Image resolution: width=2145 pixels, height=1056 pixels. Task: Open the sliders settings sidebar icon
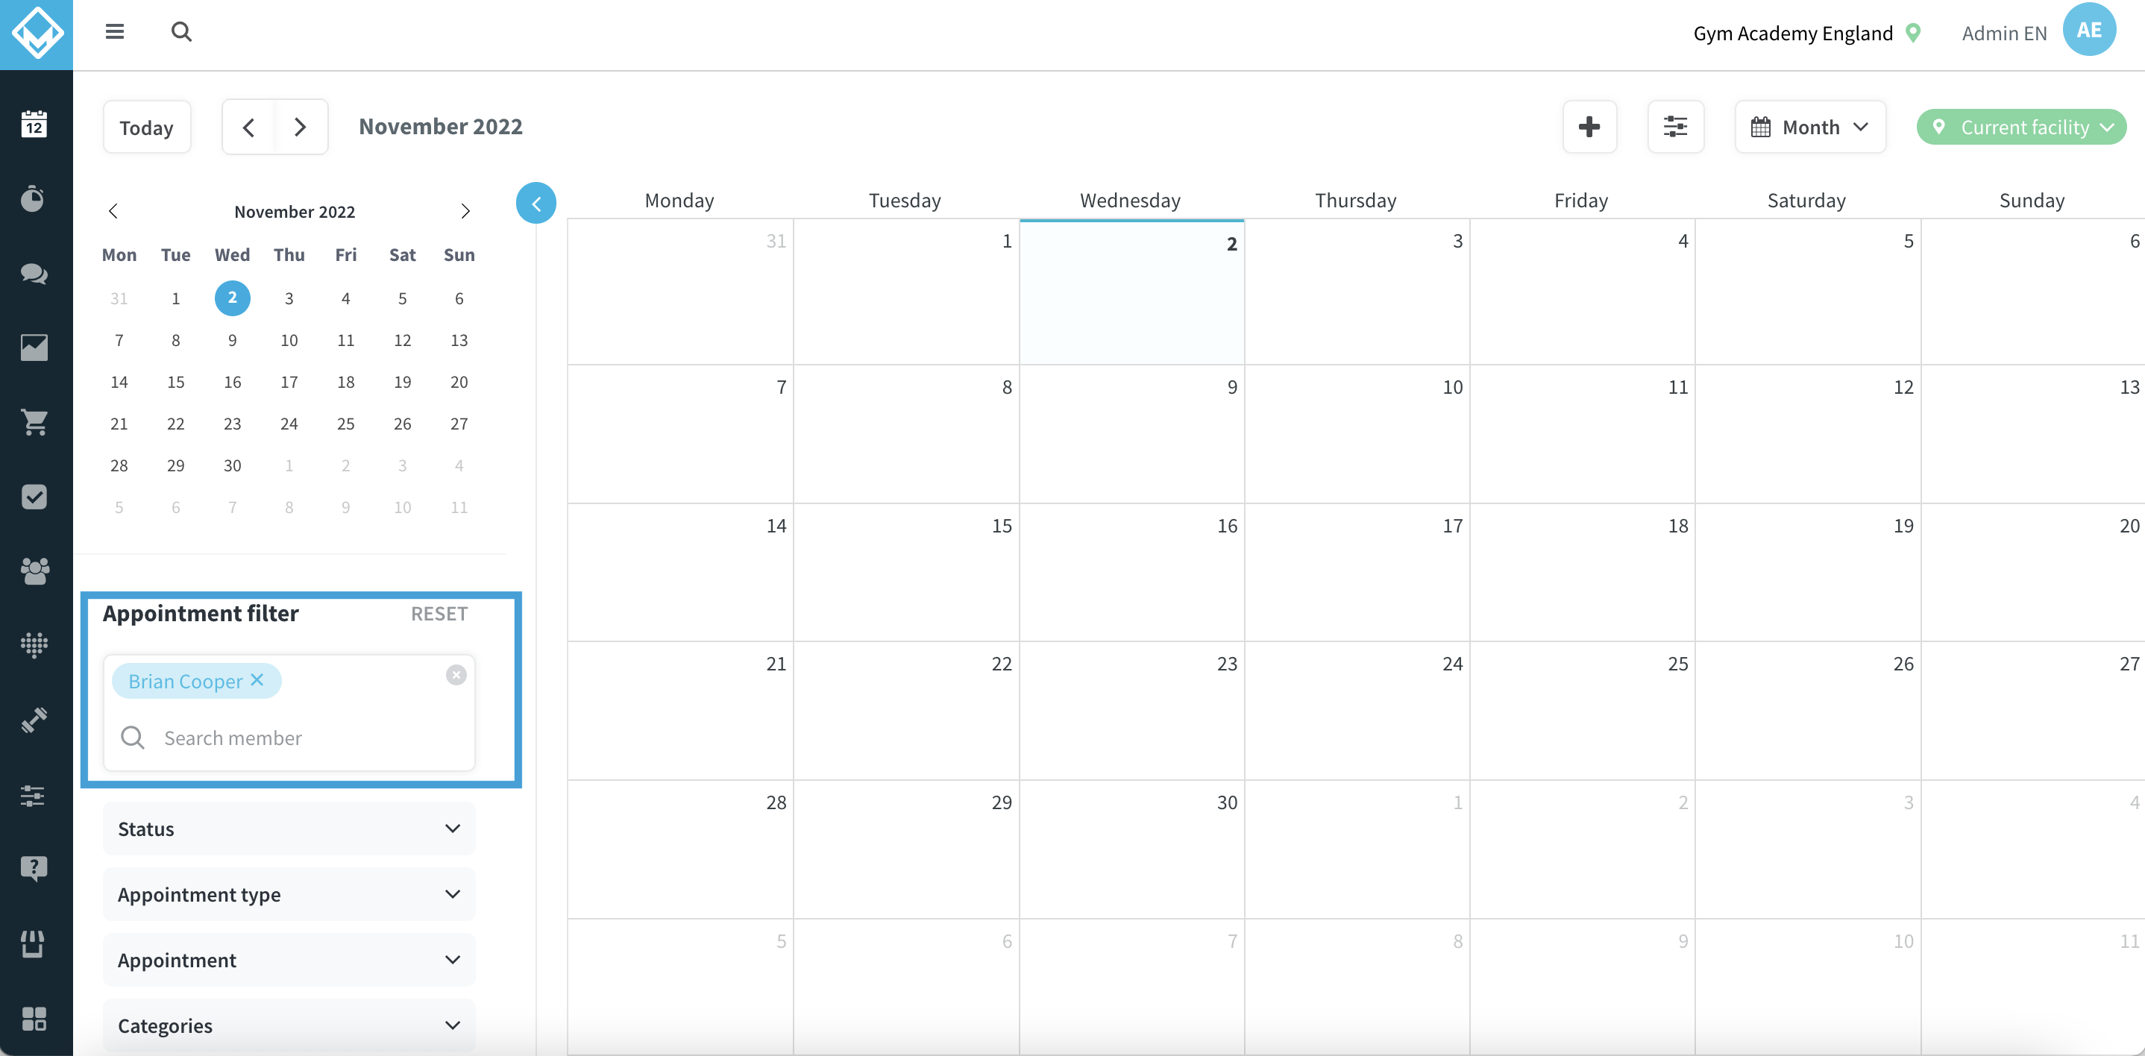pyautogui.click(x=33, y=795)
